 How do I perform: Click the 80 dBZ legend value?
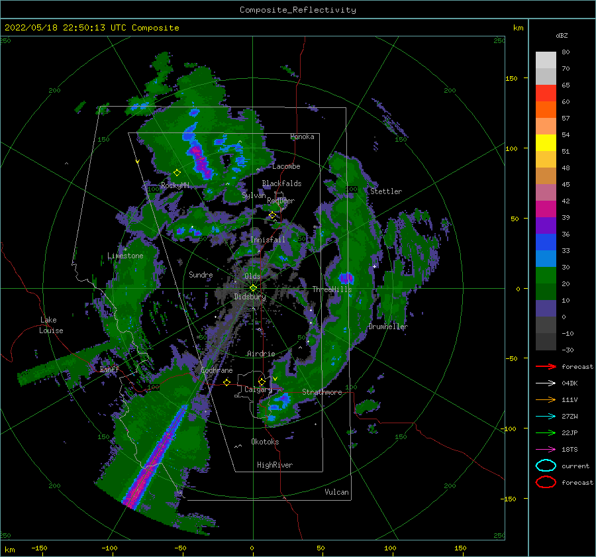coord(566,52)
